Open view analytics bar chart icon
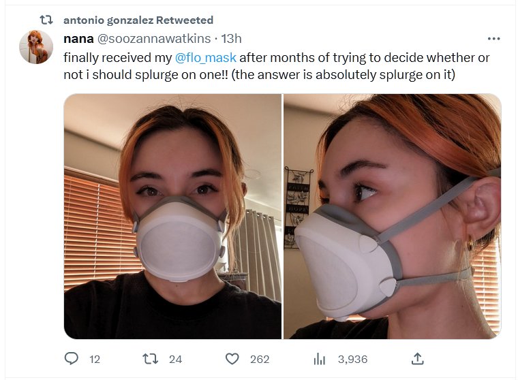The height and width of the screenshot is (380, 518). point(319,358)
